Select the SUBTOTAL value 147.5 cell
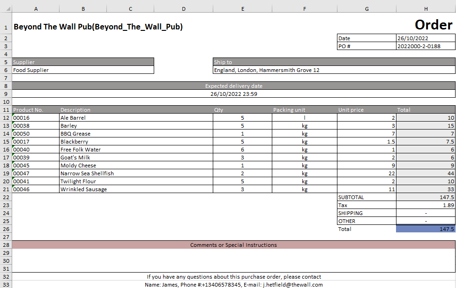This screenshot has width=456, height=288. (425, 197)
